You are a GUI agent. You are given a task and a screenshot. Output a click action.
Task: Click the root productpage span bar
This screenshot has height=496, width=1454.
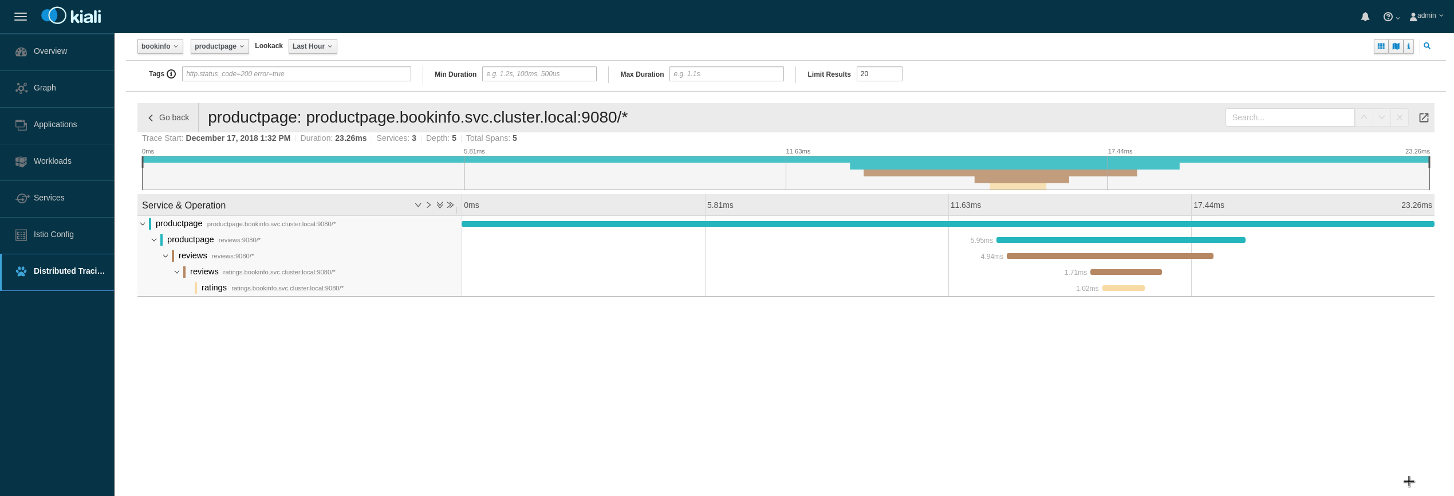[948, 224]
